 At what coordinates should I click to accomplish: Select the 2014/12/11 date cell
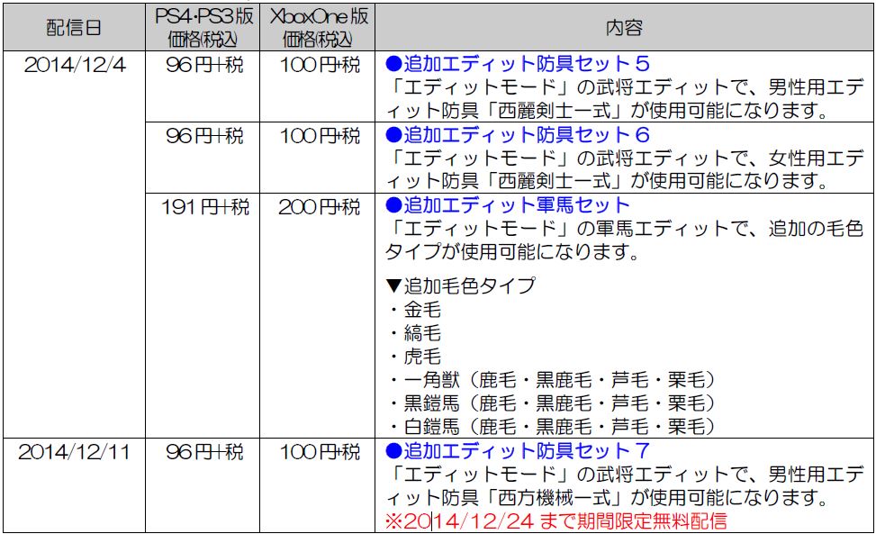tap(74, 452)
